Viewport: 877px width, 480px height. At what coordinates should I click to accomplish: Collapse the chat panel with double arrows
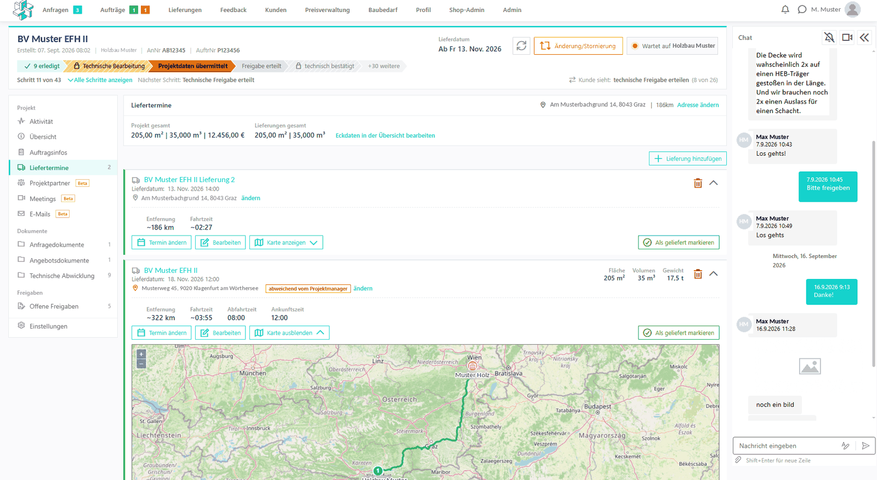pos(864,37)
